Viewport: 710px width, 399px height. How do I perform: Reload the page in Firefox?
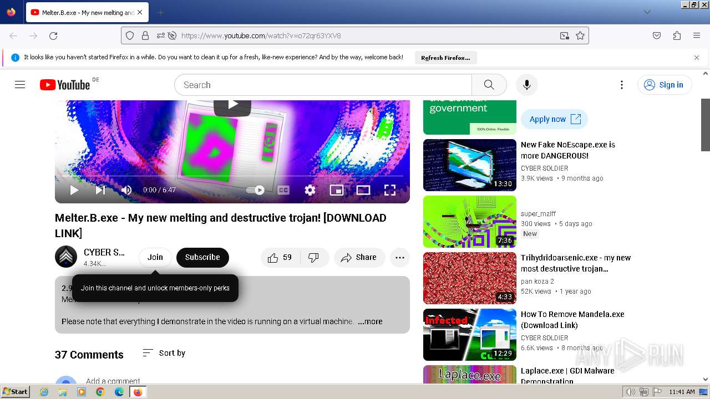pyautogui.click(x=53, y=35)
